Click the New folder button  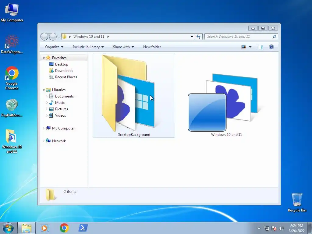152,47
